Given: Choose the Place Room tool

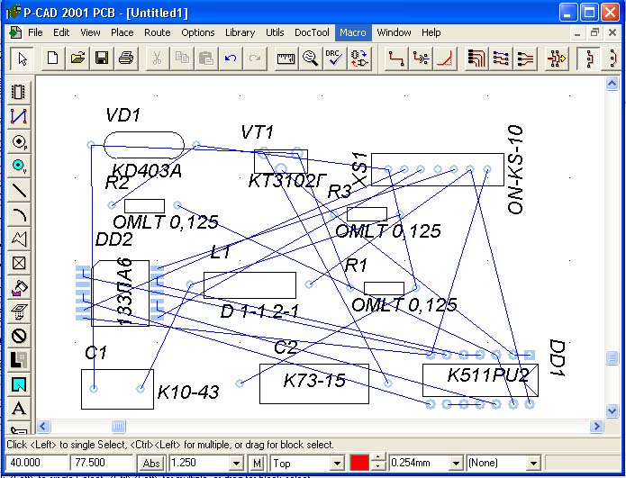Looking at the screenshot, I should [x=18, y=384].
